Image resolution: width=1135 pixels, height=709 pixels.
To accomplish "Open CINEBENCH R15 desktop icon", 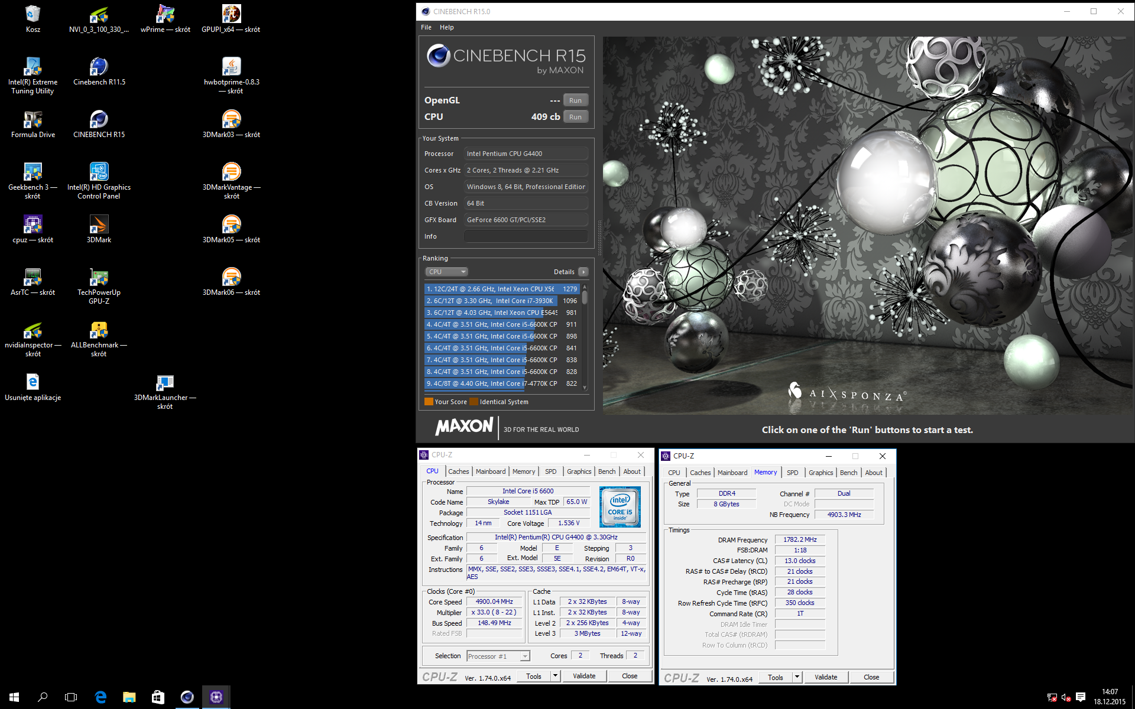I will pyautogui.click(x=99, y=123).
